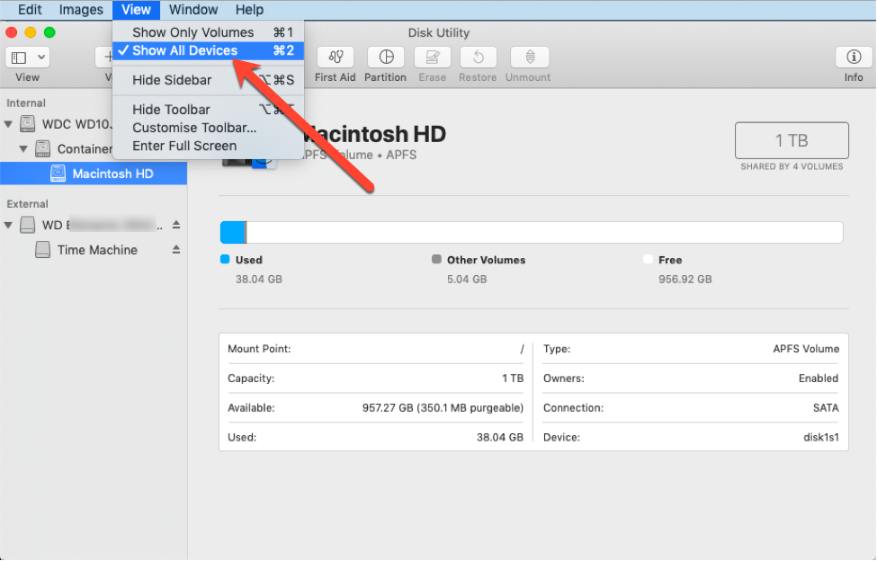Choose Enter Full Screen

pos(208,146)
